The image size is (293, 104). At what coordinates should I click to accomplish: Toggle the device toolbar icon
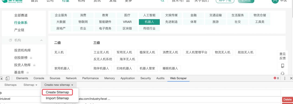tap(8, 78)
